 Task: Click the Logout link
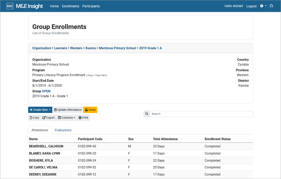pyautogui.click(x=251, y=6)
